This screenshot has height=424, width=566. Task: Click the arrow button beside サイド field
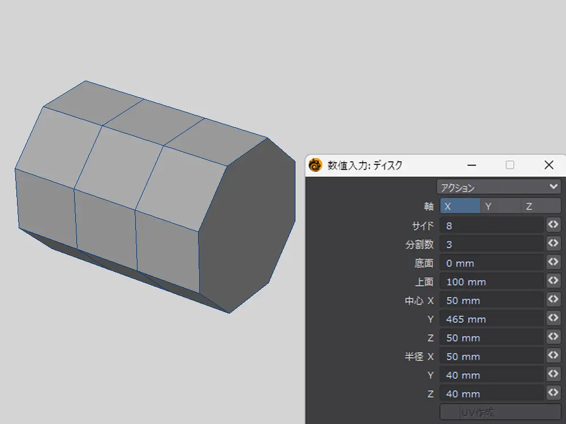[553, 225]
